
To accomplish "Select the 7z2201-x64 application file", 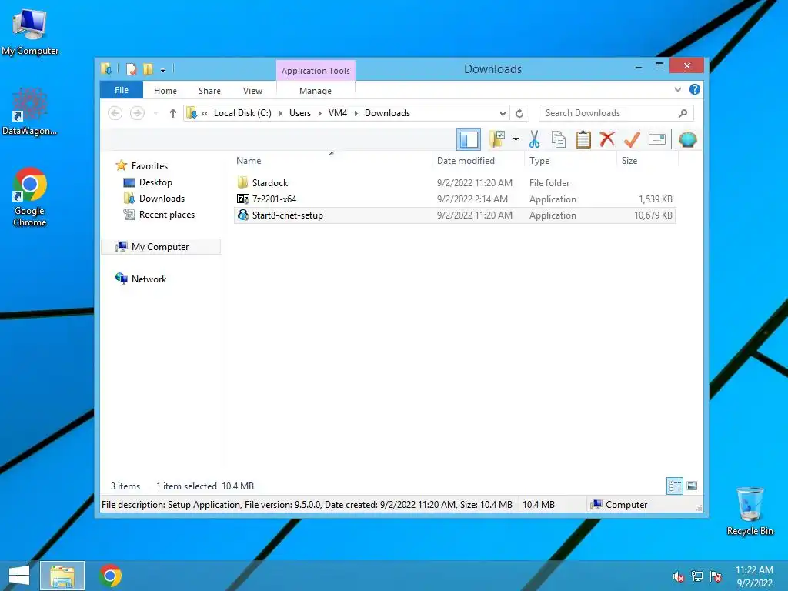I will coord(454,199).
